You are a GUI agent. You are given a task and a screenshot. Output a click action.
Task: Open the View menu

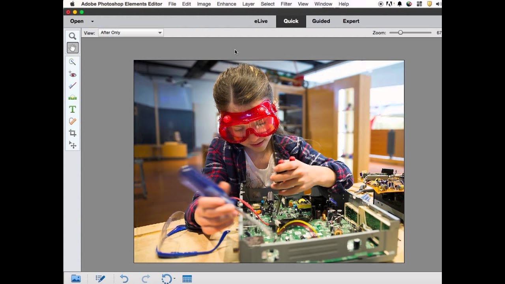[x=303, y=4]
